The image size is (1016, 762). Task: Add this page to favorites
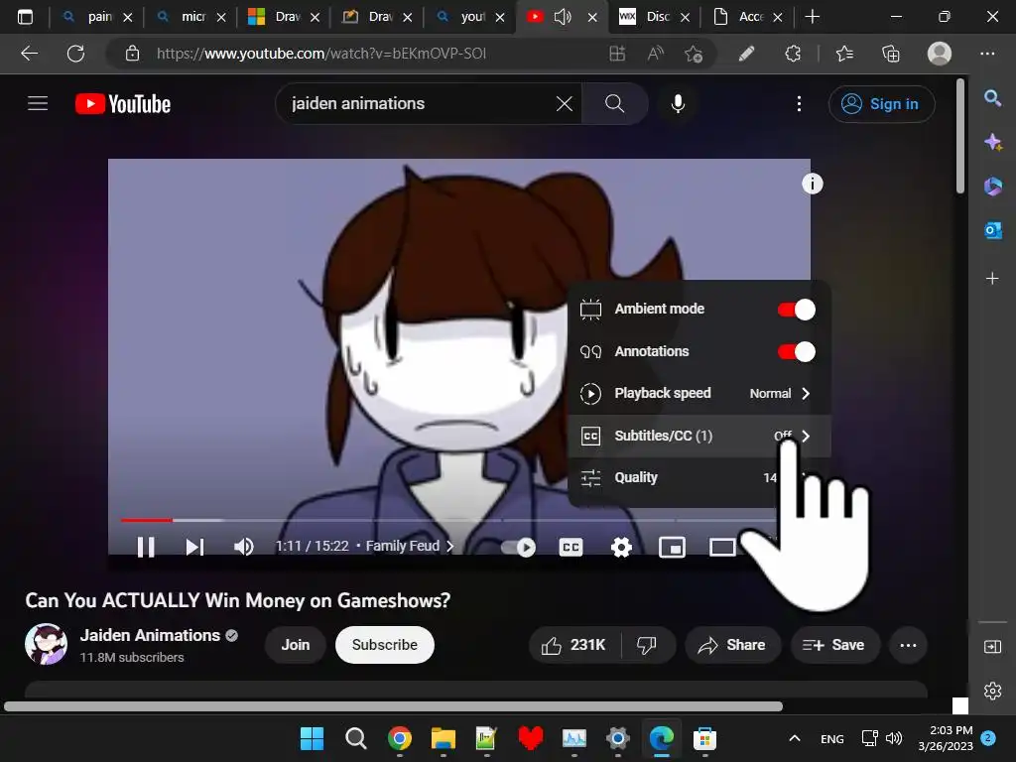(694, 54)
